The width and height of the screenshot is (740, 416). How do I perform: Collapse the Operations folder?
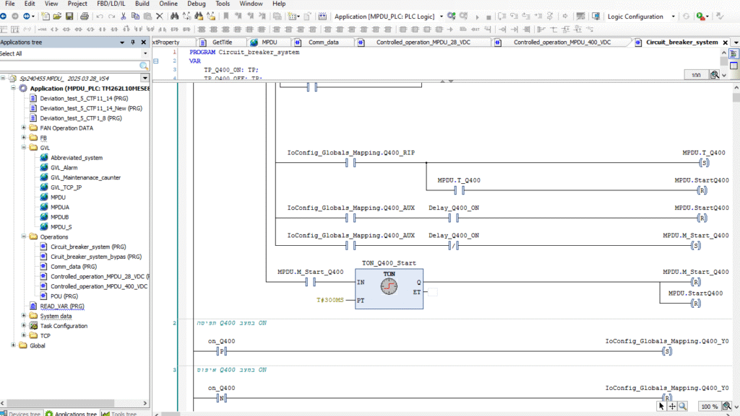click(24, 236)
